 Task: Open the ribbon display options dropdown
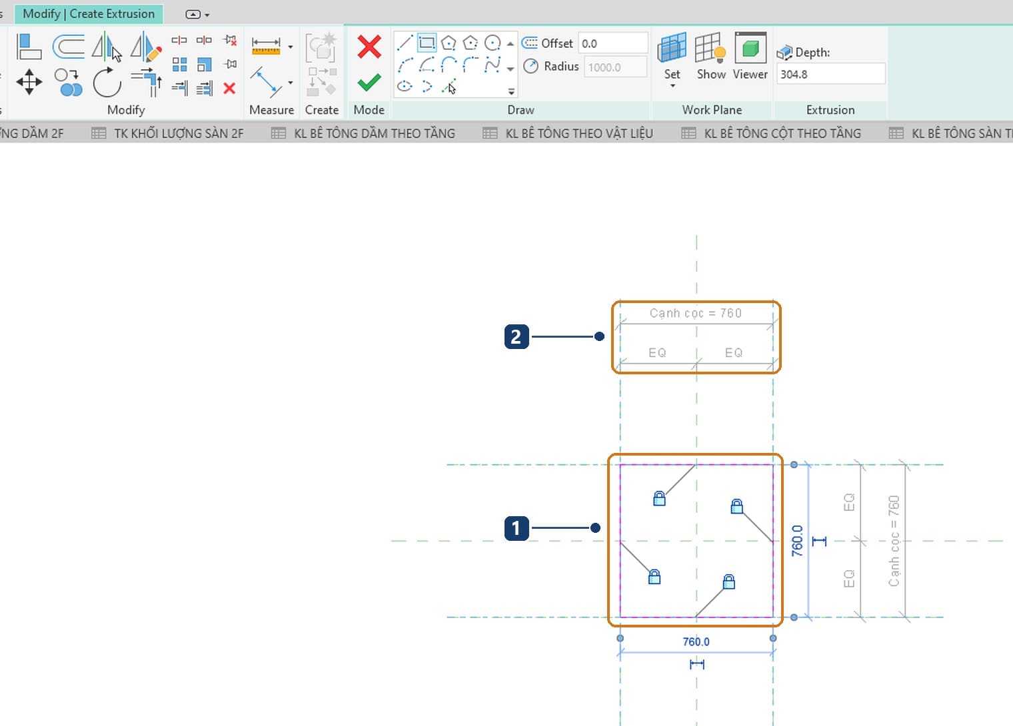tap(197, 14)
